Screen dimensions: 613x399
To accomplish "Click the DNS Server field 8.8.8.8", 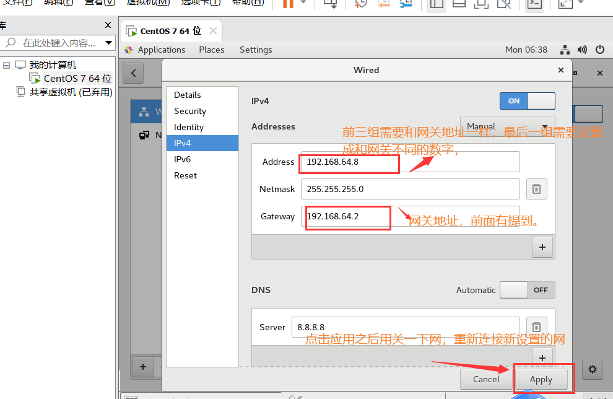I will (406, 327).
